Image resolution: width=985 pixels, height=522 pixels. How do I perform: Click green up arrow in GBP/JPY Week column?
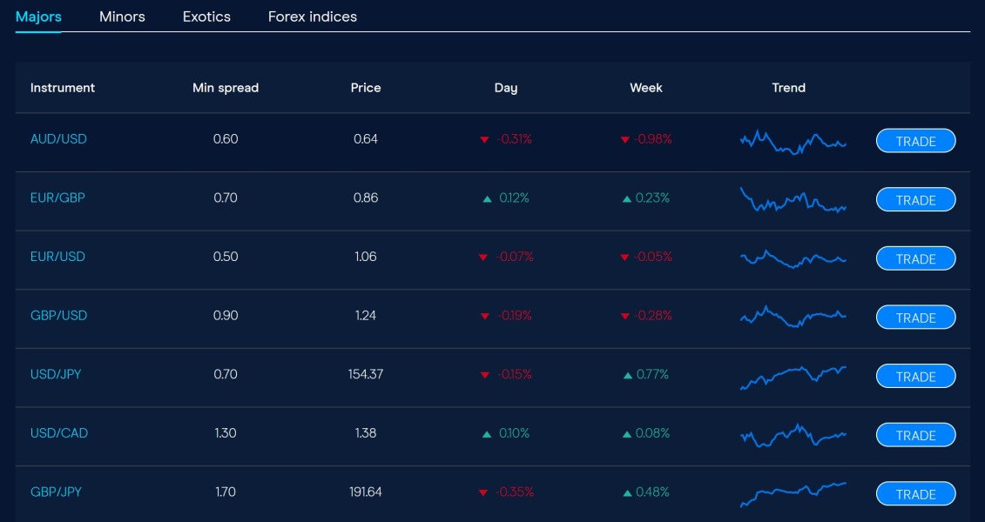(627, 492)
